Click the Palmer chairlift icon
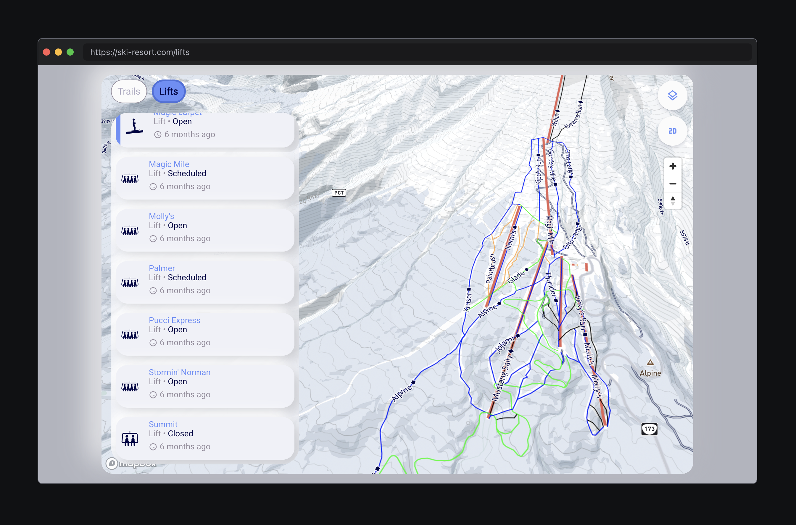 click(130, 283)
